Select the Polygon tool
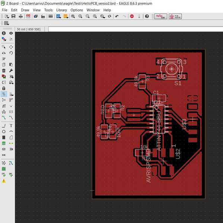The image size is (223, 223). coord(11,138)
